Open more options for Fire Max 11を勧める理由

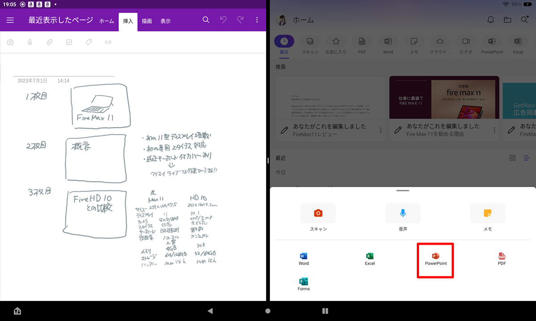point(494,130)
